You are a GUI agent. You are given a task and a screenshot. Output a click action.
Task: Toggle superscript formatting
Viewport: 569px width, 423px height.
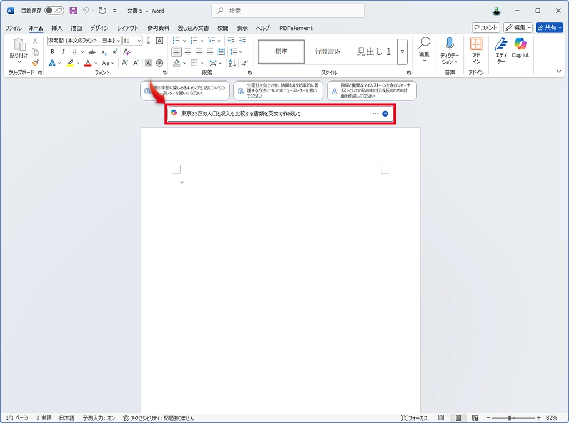coord(115,52)
